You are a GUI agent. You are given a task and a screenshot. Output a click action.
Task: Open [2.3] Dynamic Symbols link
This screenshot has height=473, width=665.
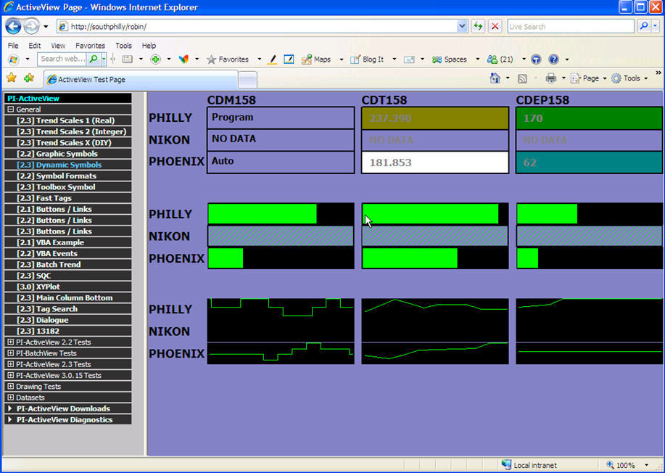[59, 165]
